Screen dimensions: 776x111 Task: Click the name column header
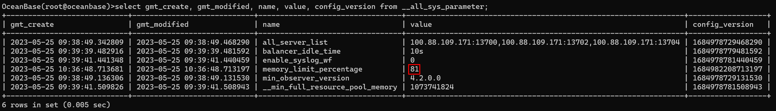click(271, 25)
